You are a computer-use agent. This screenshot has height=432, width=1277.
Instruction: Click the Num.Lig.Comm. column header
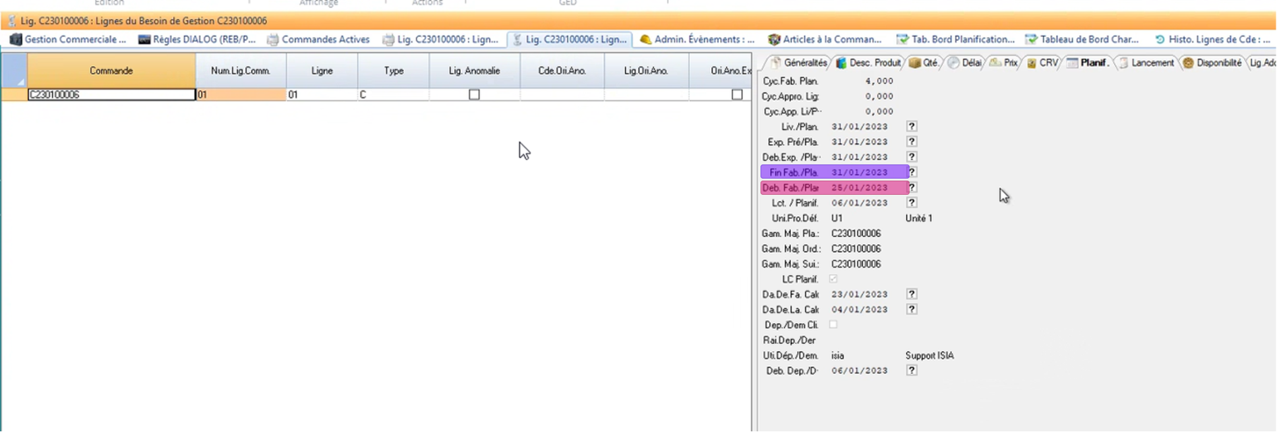[x=241, y=71]
